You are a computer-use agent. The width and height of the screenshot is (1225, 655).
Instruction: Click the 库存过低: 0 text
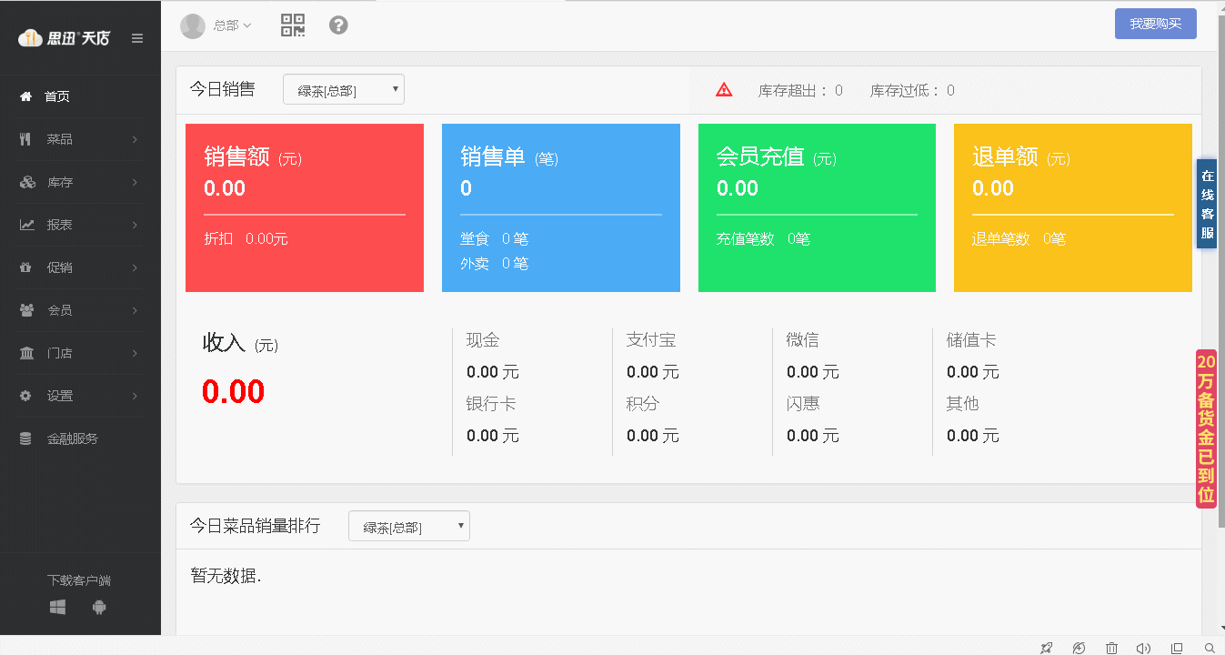(912, 90)
